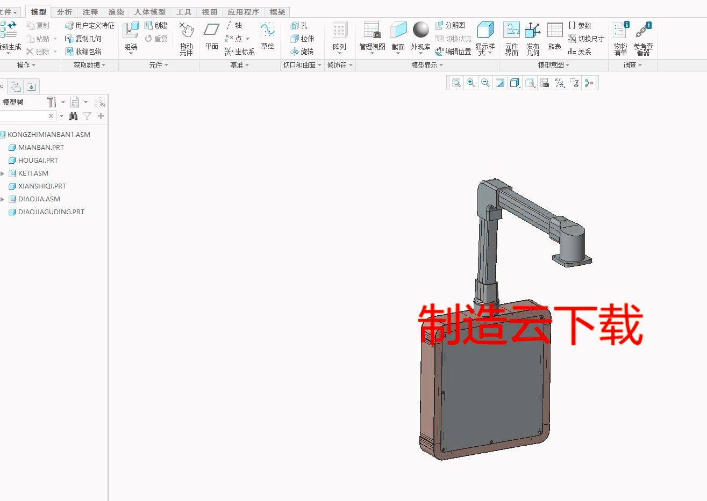
Task: Toggle datum display filters in graphics toolbar
Action: (x=559, y=82)
